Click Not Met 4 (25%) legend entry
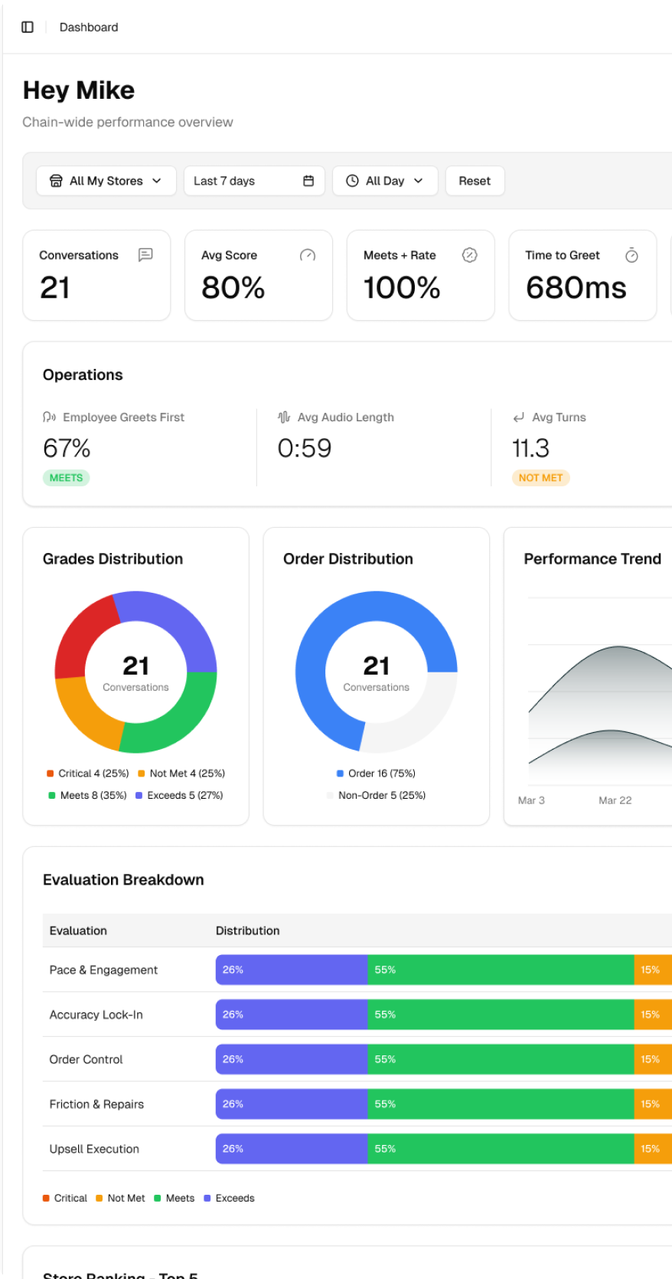Screen dimensions: 672x1279 [x=181, y=774]
